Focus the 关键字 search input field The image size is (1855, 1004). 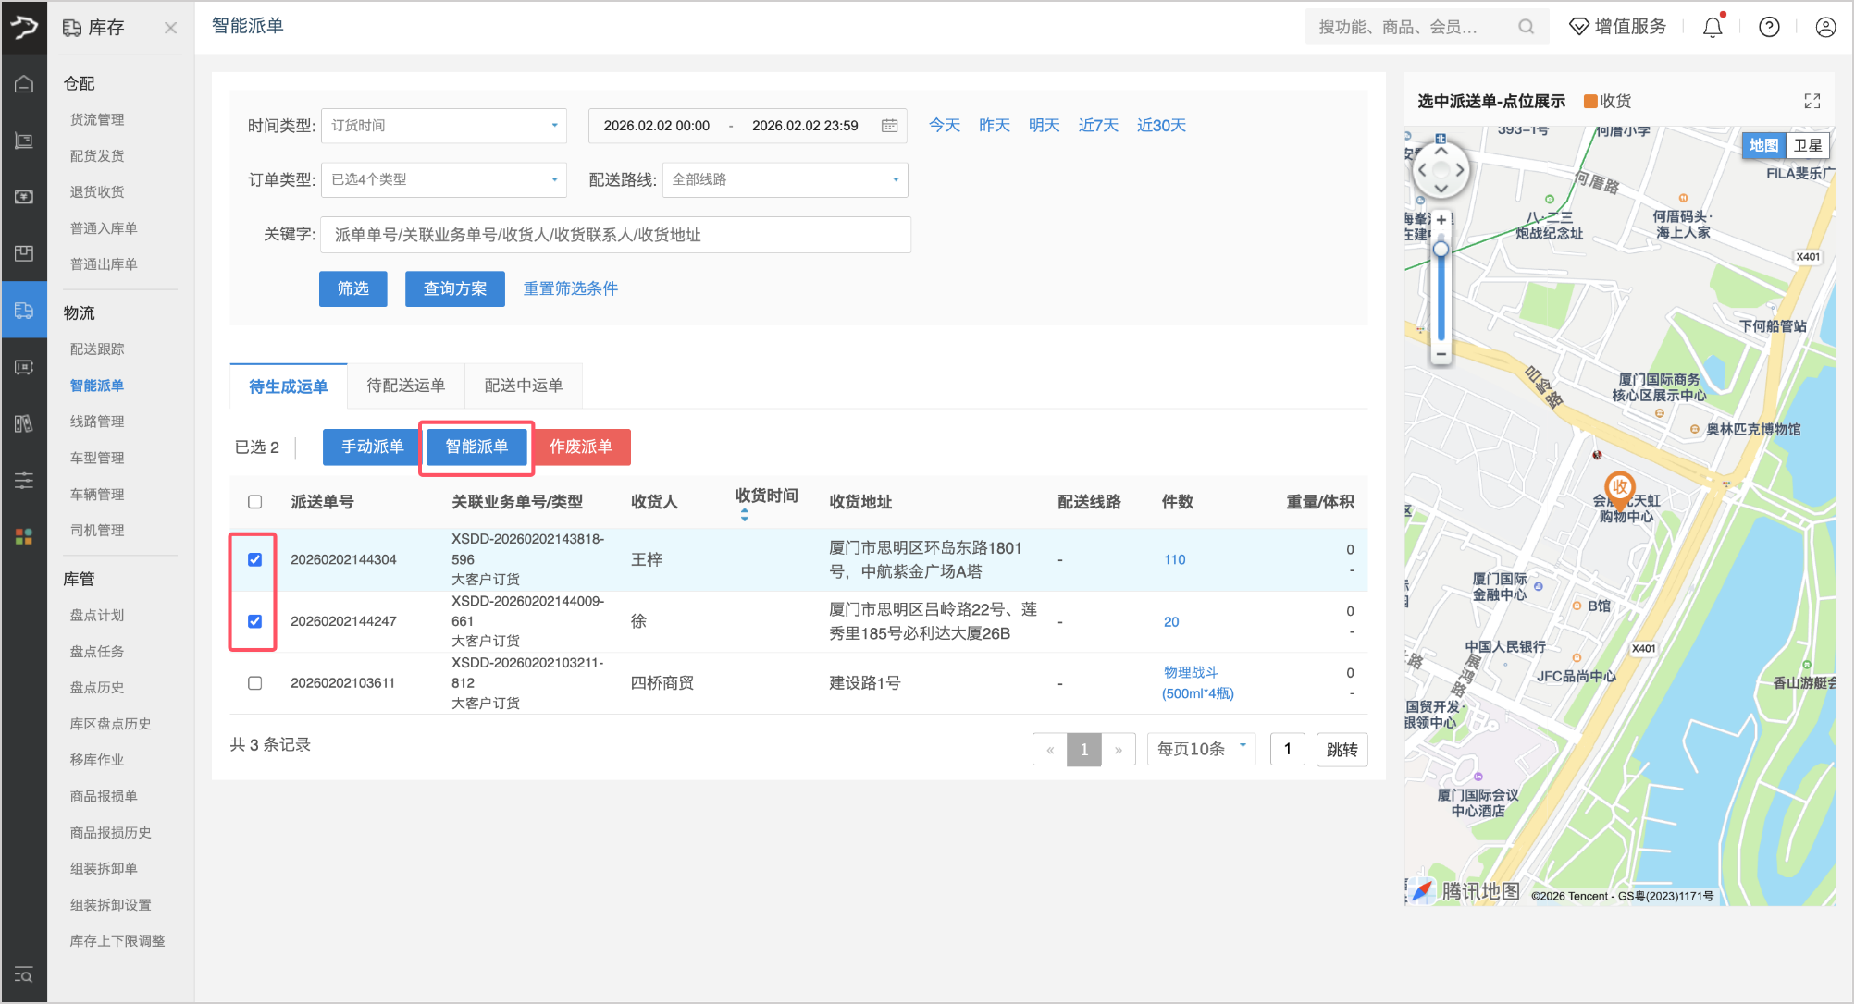615,235
